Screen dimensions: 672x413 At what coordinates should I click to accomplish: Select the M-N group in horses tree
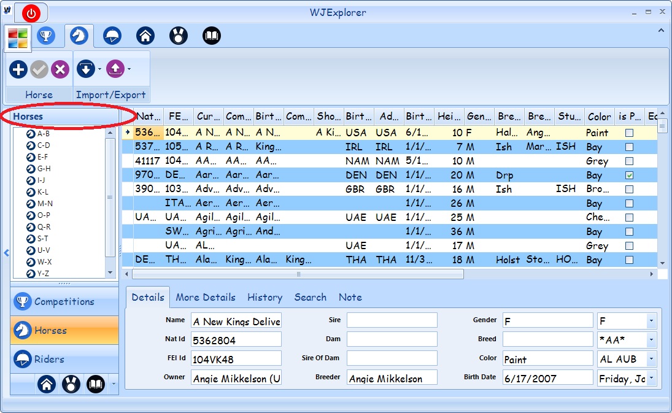pos(44,203)
